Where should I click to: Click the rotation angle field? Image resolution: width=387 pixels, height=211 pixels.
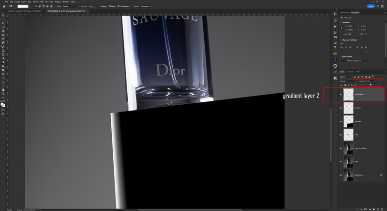(x=350, y=34)
